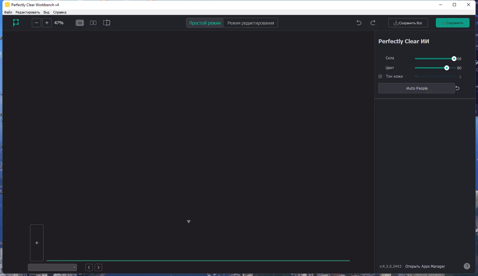Screen dimensions: 478x276
Task: Adjust the Цвет slider handle
Action: 447,68
